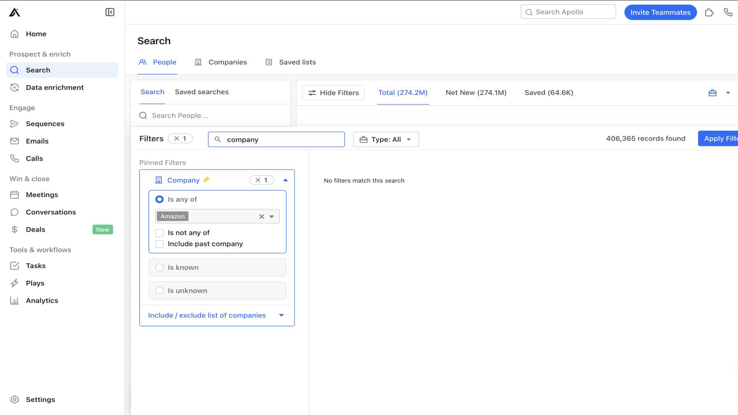
Task: Select the Calls icon in sidebar
Action: coord(15,158)
